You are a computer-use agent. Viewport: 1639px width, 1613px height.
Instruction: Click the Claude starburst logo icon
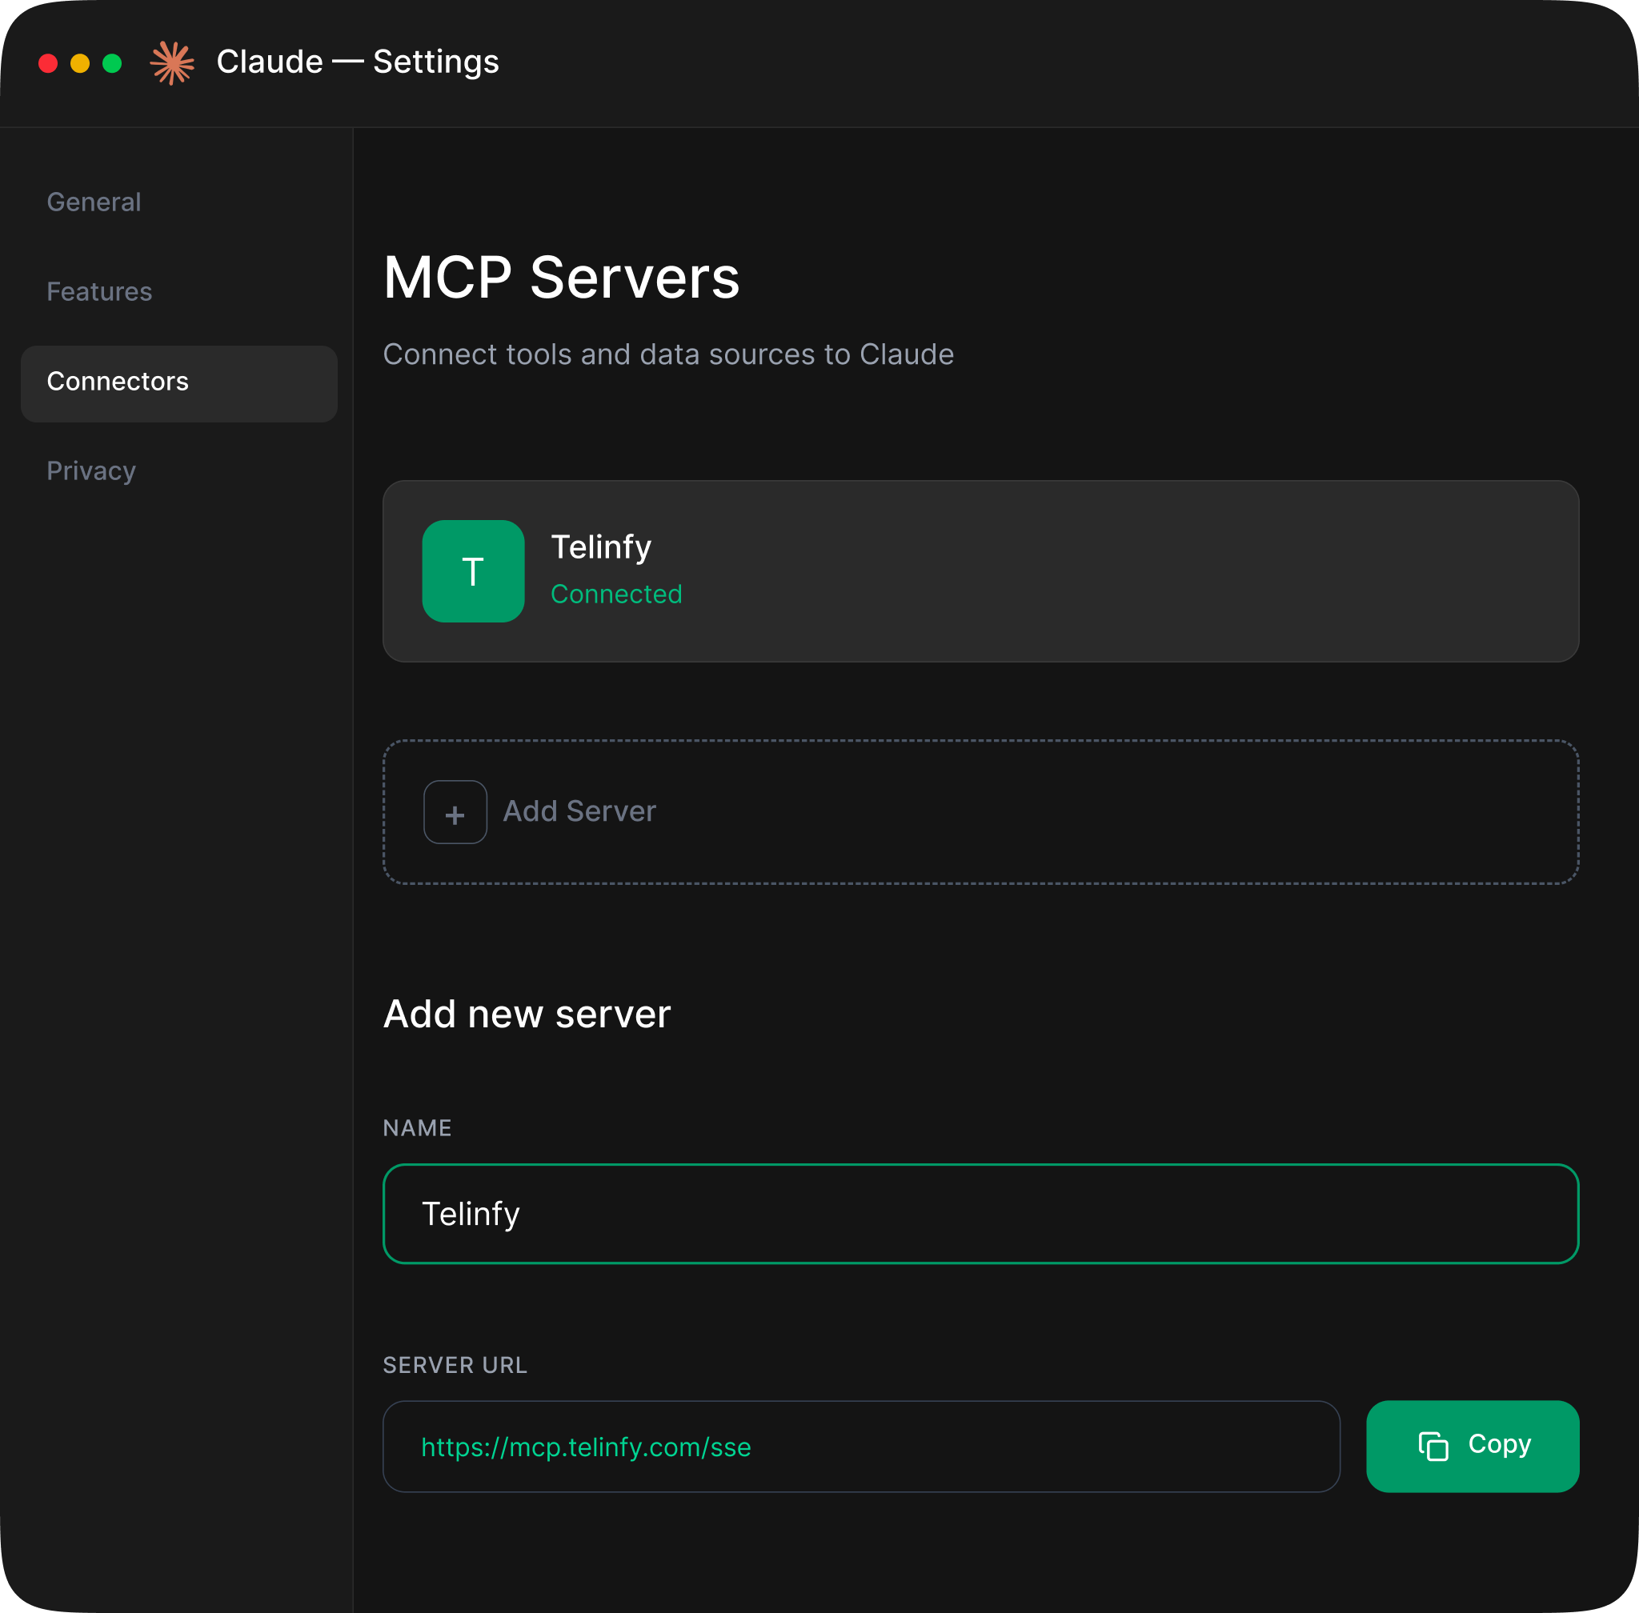tap(172, 62)
